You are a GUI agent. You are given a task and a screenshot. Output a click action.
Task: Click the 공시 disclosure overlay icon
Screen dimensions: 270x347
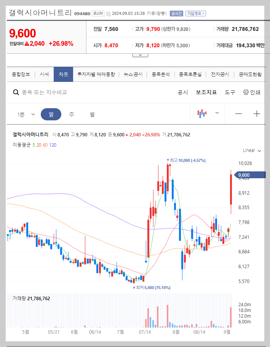pyautogui.click(x=182, y=92)
